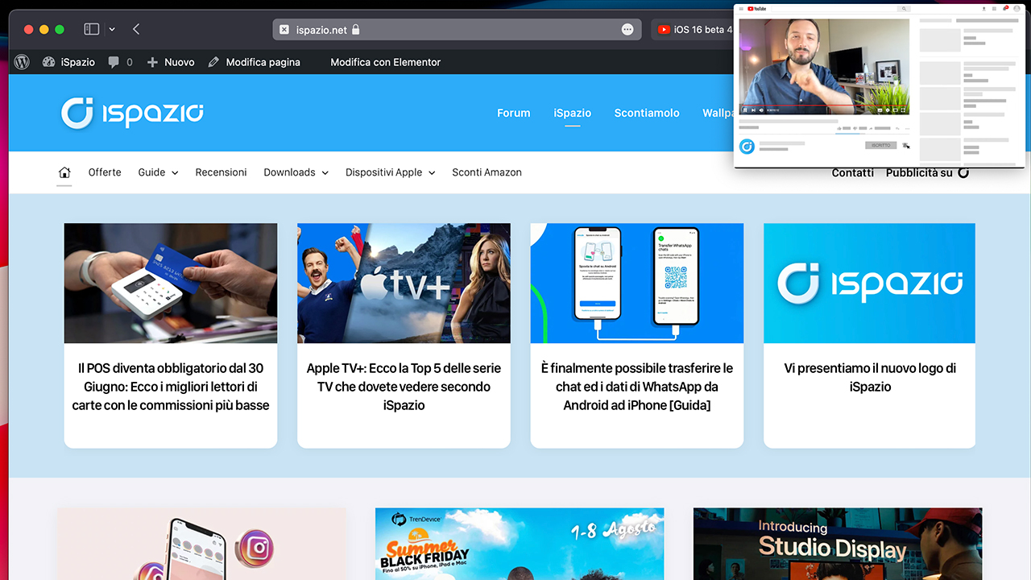Open YouTube notifications bell
This screenshot has height=580, width=1031.
pyautogui.click(x=1006, y=9)
